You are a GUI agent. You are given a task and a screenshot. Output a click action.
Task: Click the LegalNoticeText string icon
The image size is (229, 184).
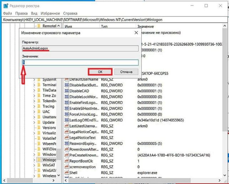pyautogui.click(x=67, y=138)
